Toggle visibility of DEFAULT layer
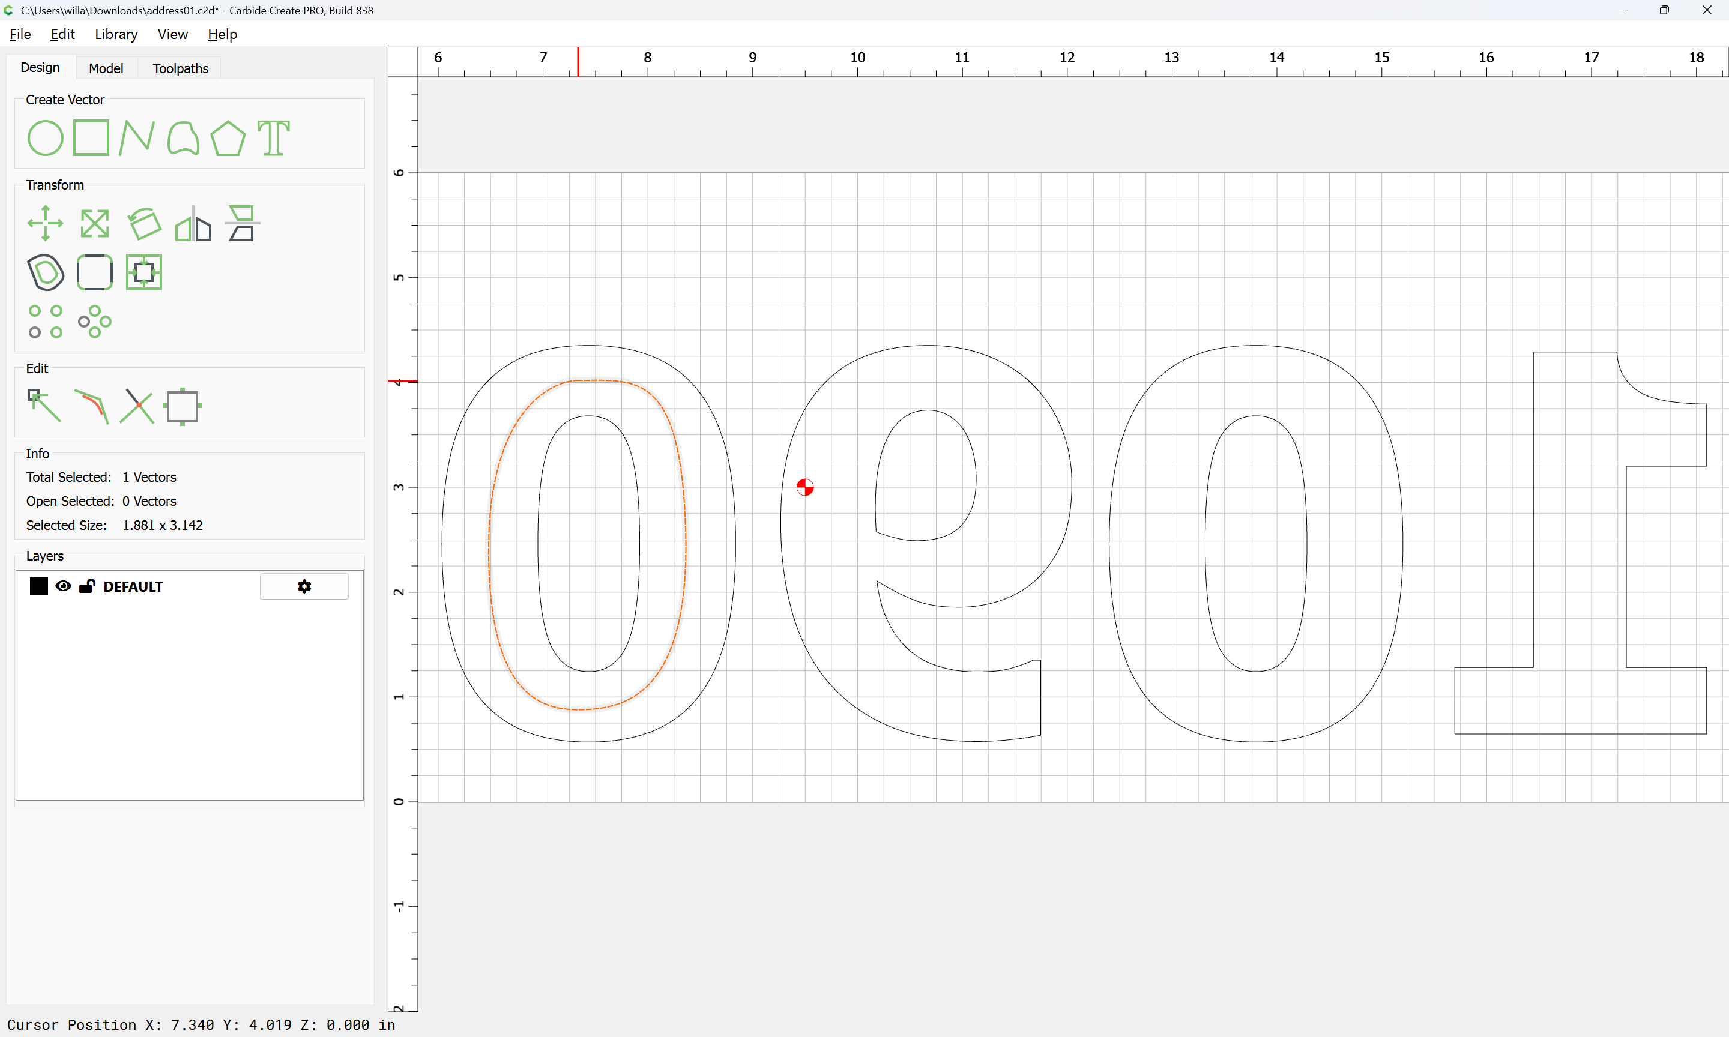 coord(63,586)
